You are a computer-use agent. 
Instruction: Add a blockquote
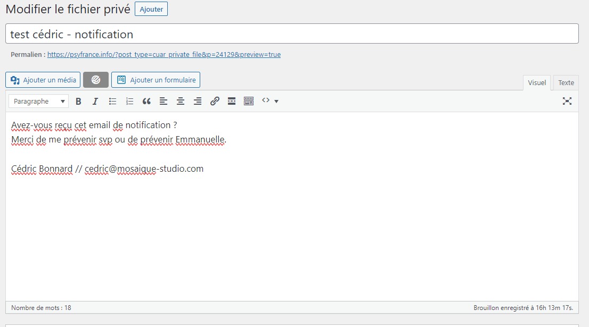coord(146,101)
